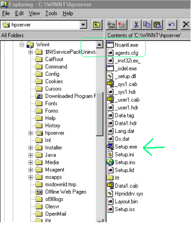This screenshot has width=192, height=225.
Task: Select the _user1.hdr file name
Action: click(127, 108)
